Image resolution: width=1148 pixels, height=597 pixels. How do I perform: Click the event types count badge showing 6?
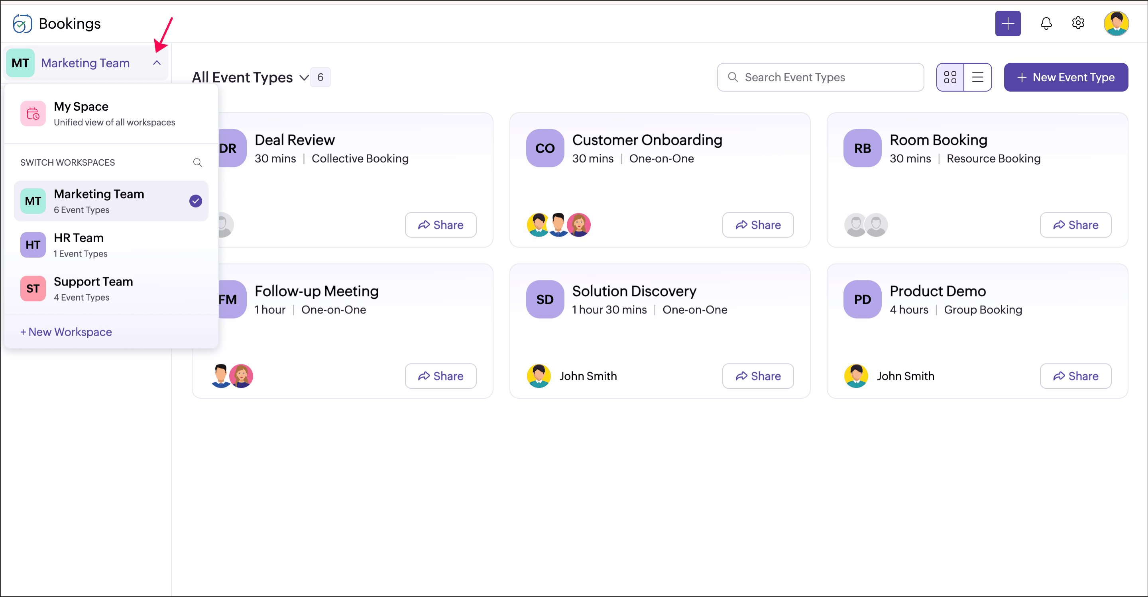[320, 78]
